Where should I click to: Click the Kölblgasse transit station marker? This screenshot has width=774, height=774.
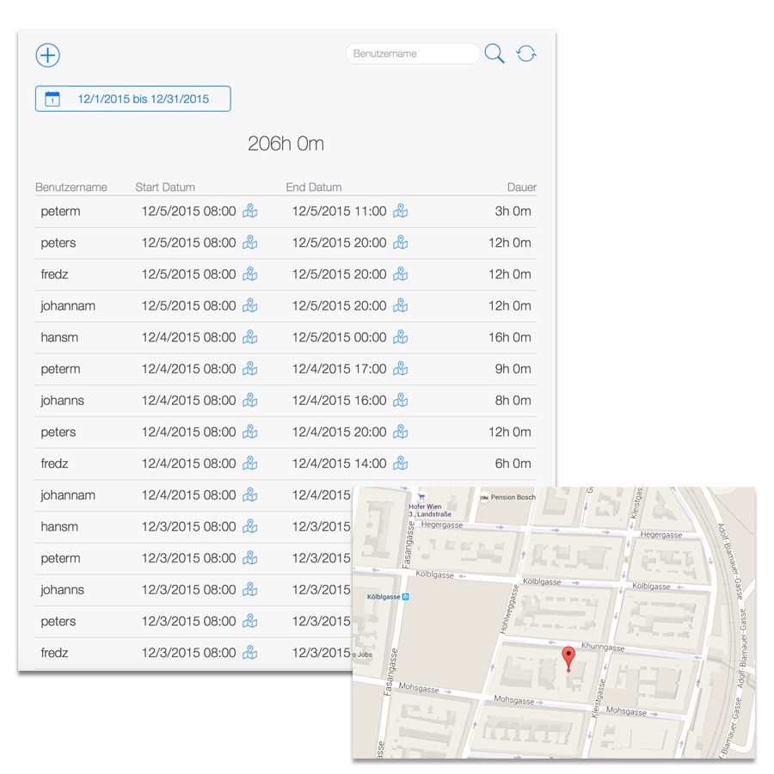coord(406,597)
